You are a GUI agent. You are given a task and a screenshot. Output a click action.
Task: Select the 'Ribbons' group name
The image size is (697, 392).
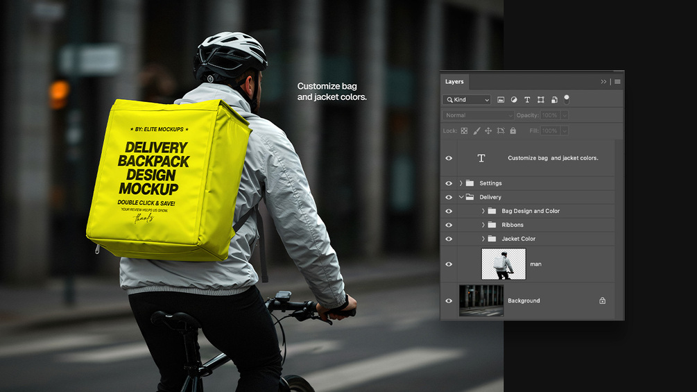tap(513, 225)
